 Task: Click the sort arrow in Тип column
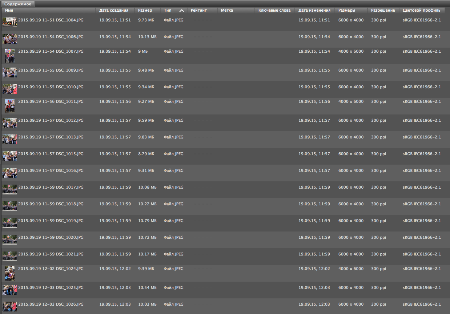(181, 11)
